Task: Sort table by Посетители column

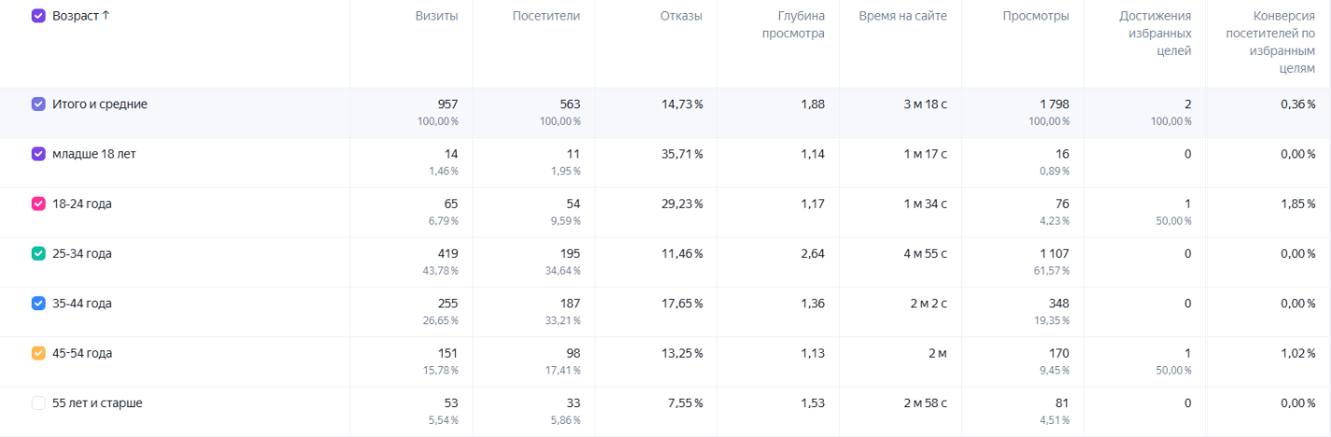Action: point(546,16)
